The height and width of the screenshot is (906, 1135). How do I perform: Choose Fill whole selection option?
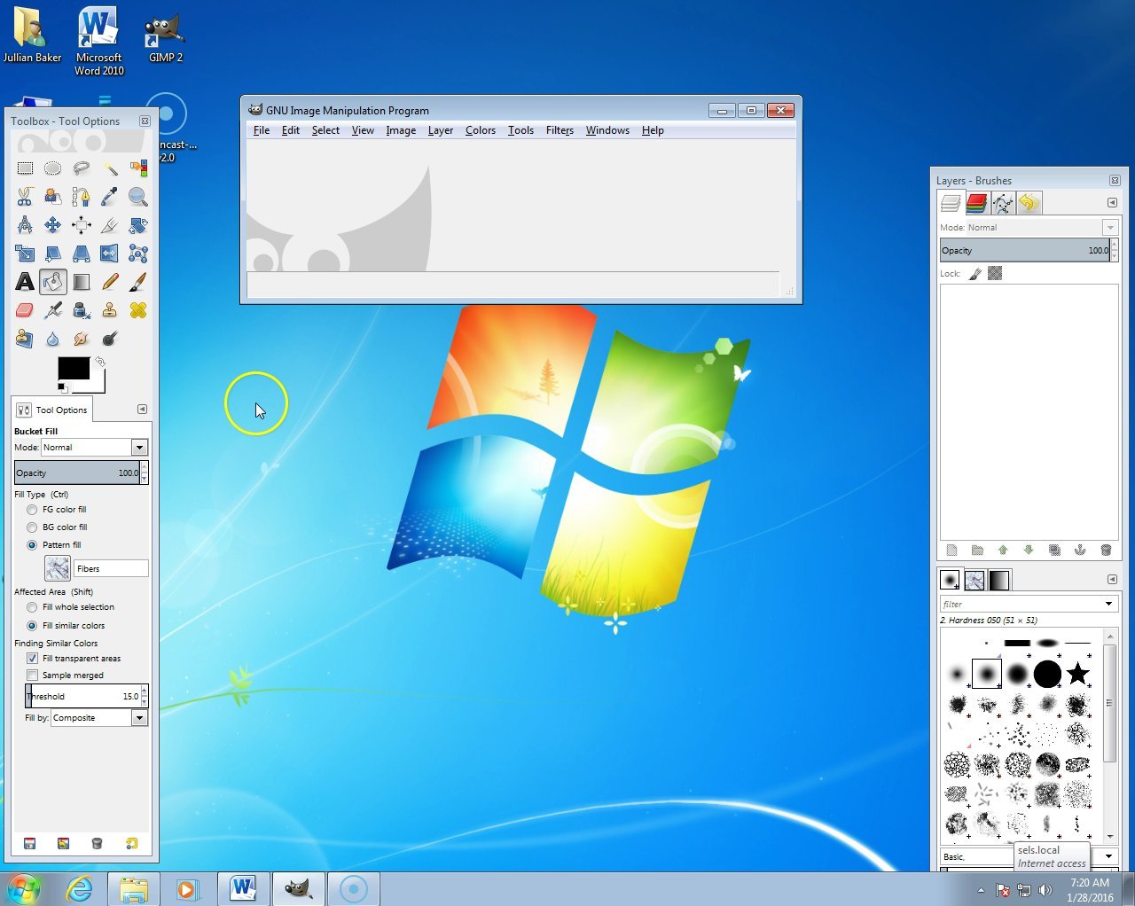pyautogui.click(x=32, y=607)
